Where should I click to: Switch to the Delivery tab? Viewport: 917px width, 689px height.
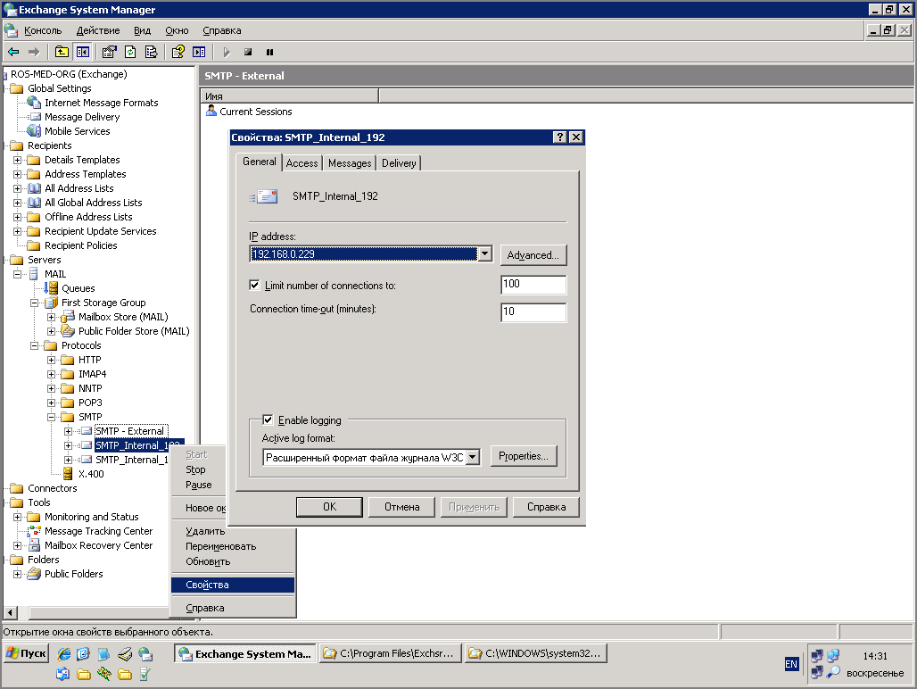click(399, 163)
